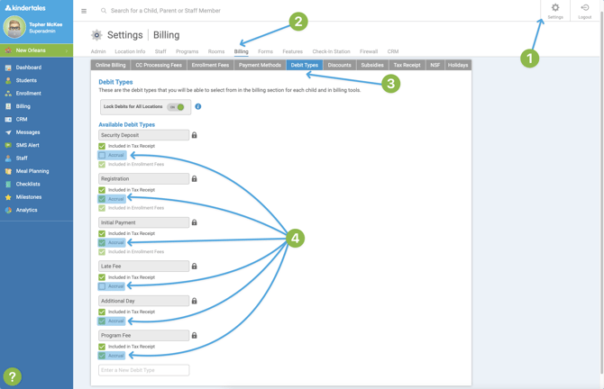Screen dimensions: 604x389
Task: Toggle the hamburger menu icon
Action: tap(84, 11)
